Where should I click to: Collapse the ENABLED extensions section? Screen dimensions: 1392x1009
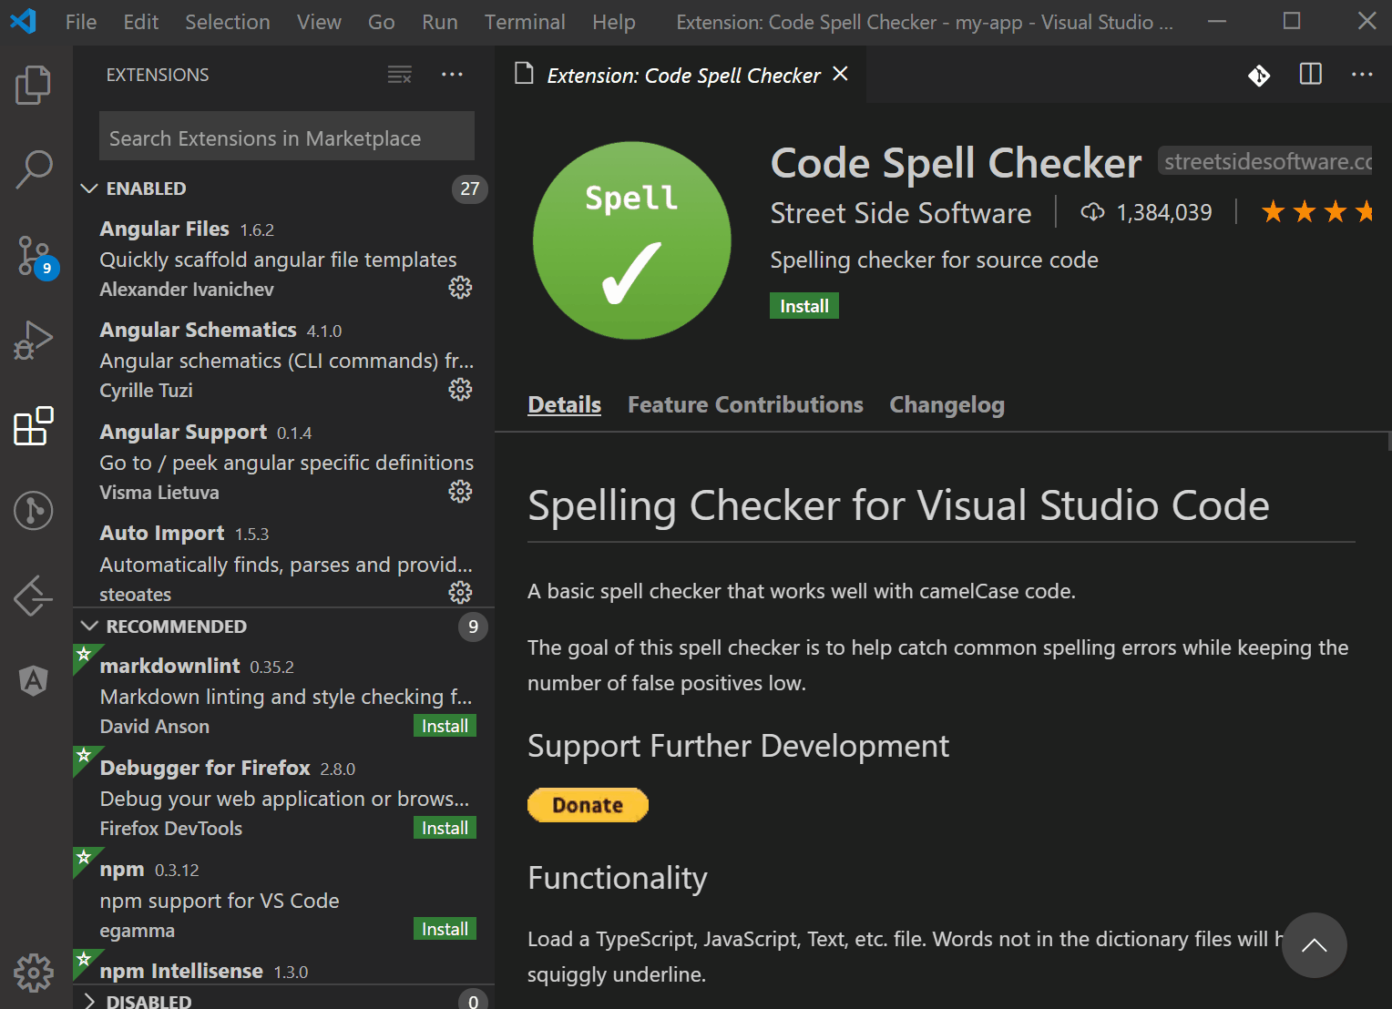tap(89, 189)
